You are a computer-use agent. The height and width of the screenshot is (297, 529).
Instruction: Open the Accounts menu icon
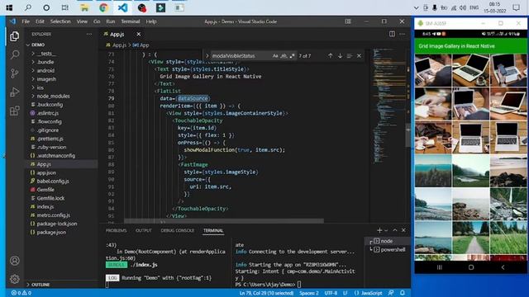tap(15, 261)
